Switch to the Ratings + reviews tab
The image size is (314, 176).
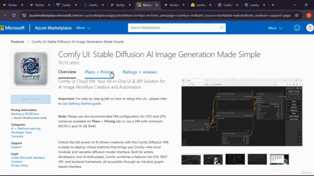pos(140,72)
